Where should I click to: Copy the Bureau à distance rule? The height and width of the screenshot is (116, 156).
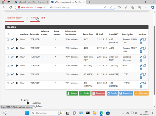[145, 57]
